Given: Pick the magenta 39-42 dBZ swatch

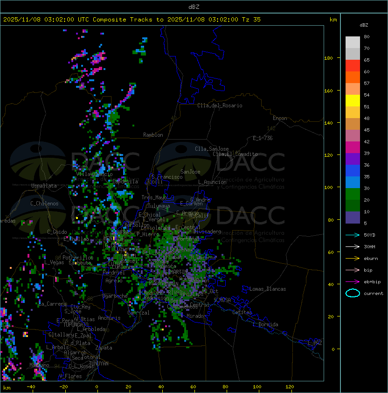Looking at the screenshot, I should click(353, 147).
